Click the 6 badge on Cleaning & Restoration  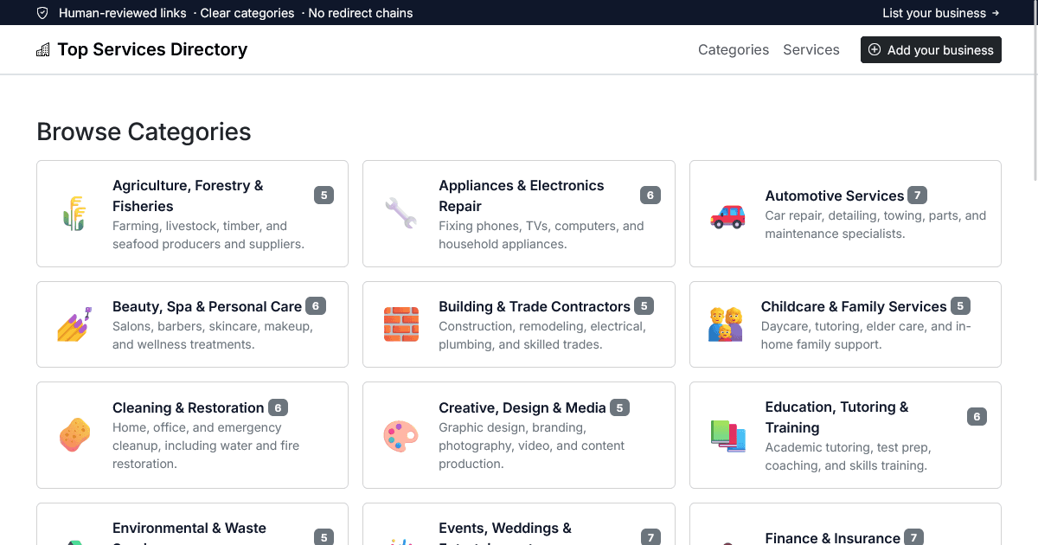pos(277,407)
